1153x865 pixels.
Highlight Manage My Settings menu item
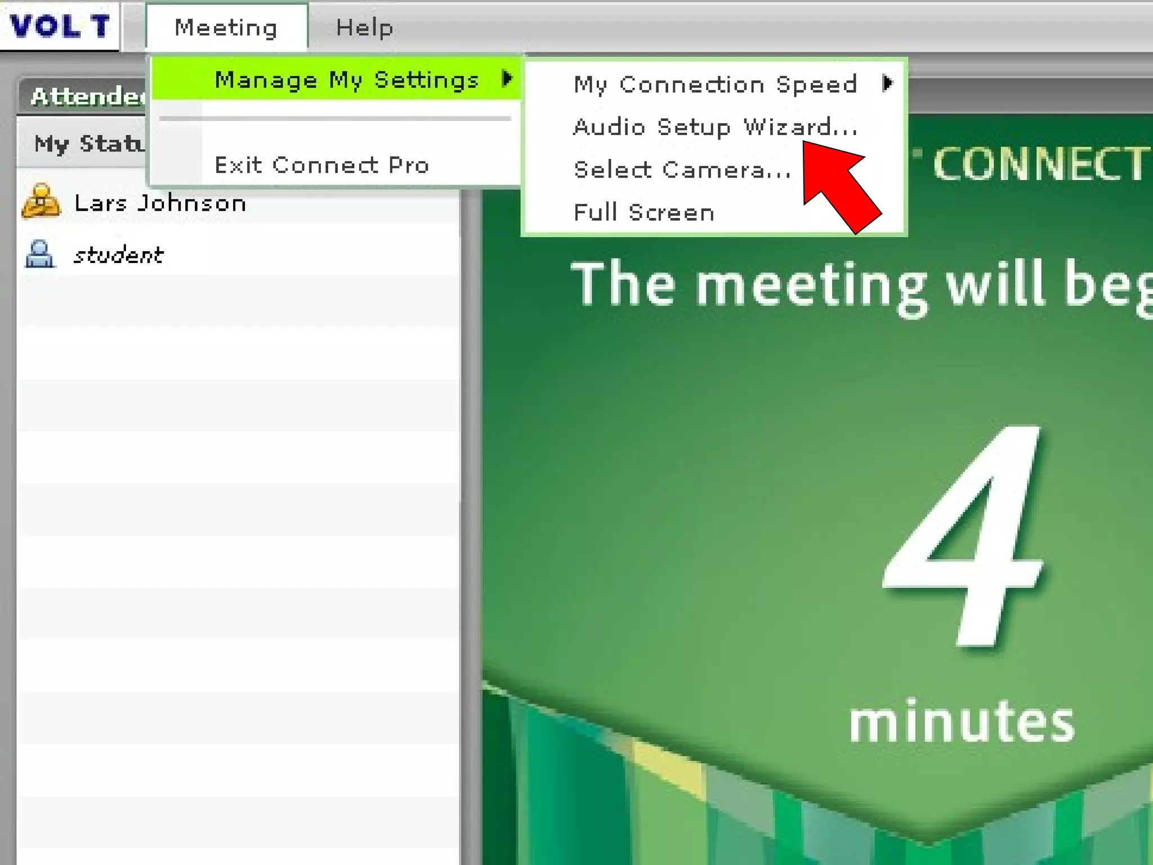346,80
